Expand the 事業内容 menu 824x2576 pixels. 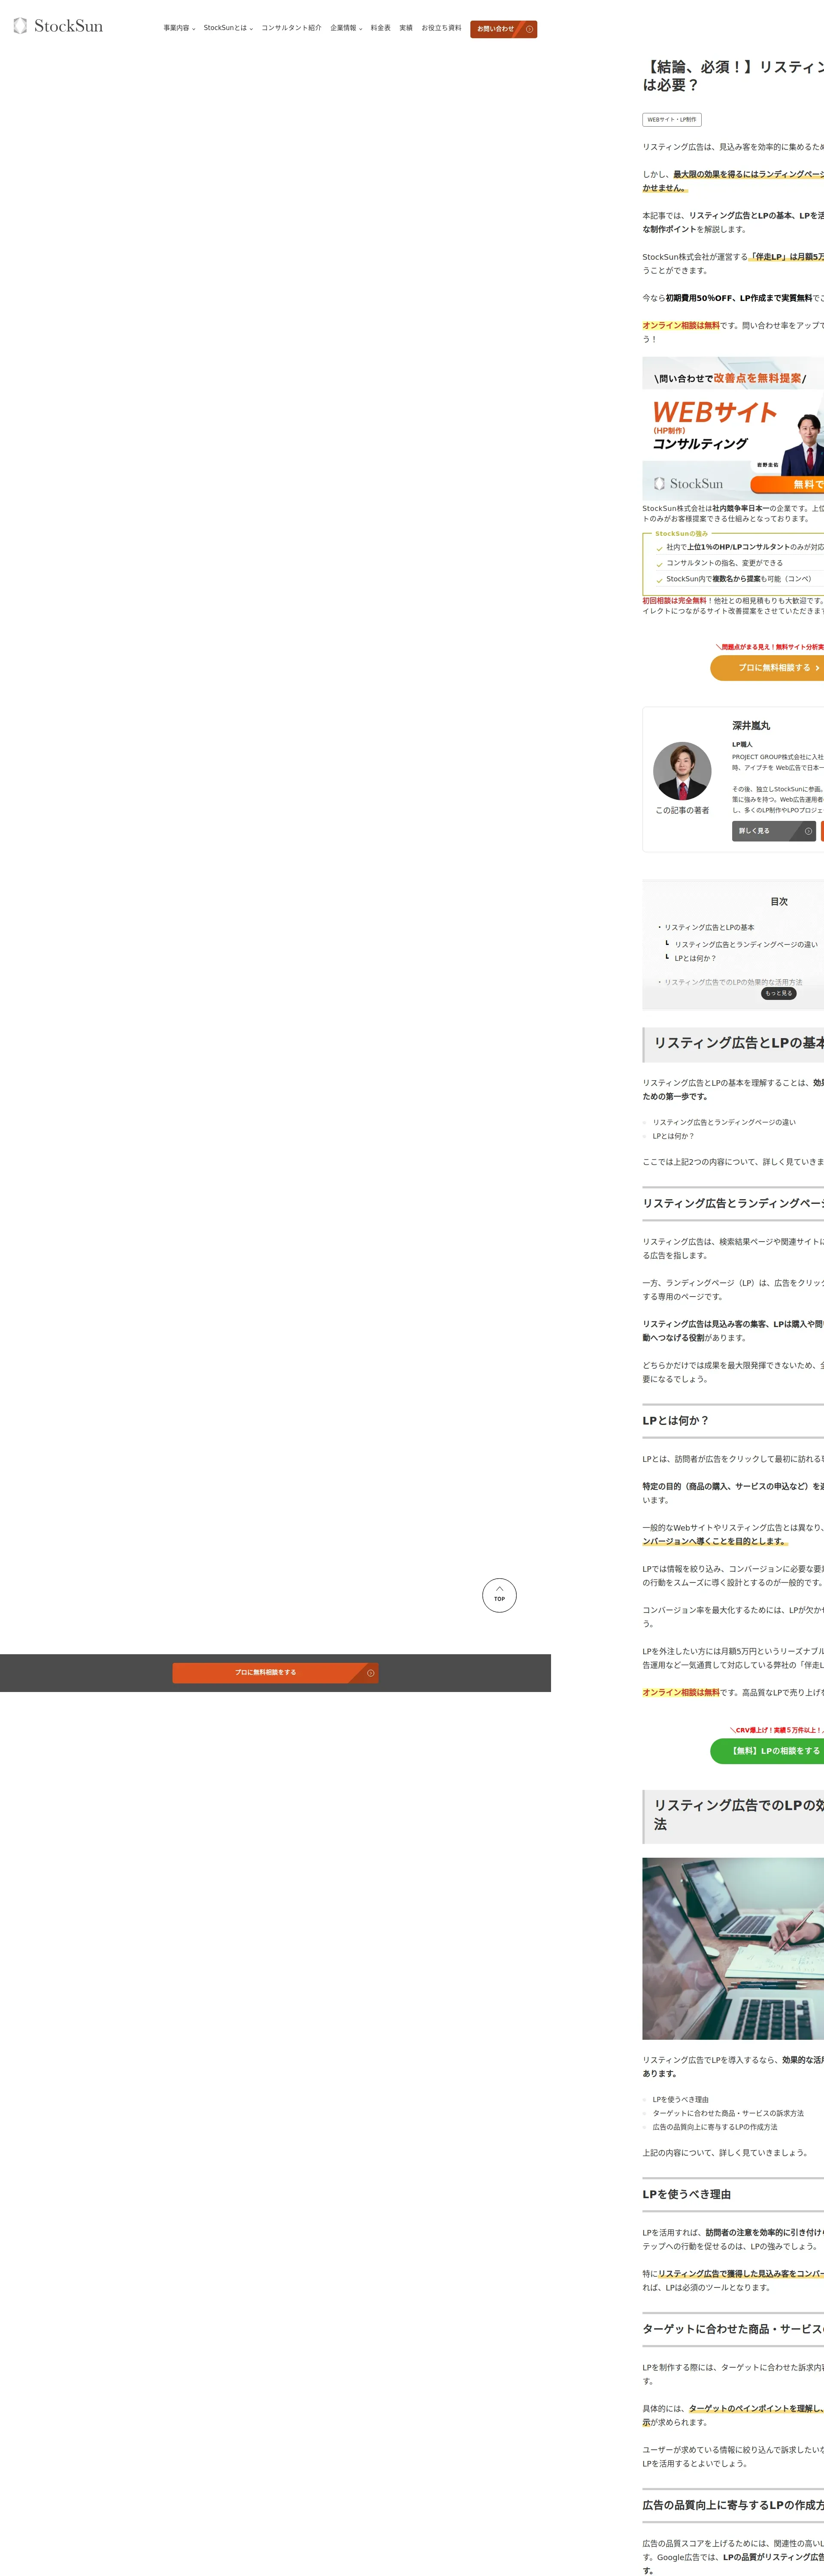(x=179, y=28)
